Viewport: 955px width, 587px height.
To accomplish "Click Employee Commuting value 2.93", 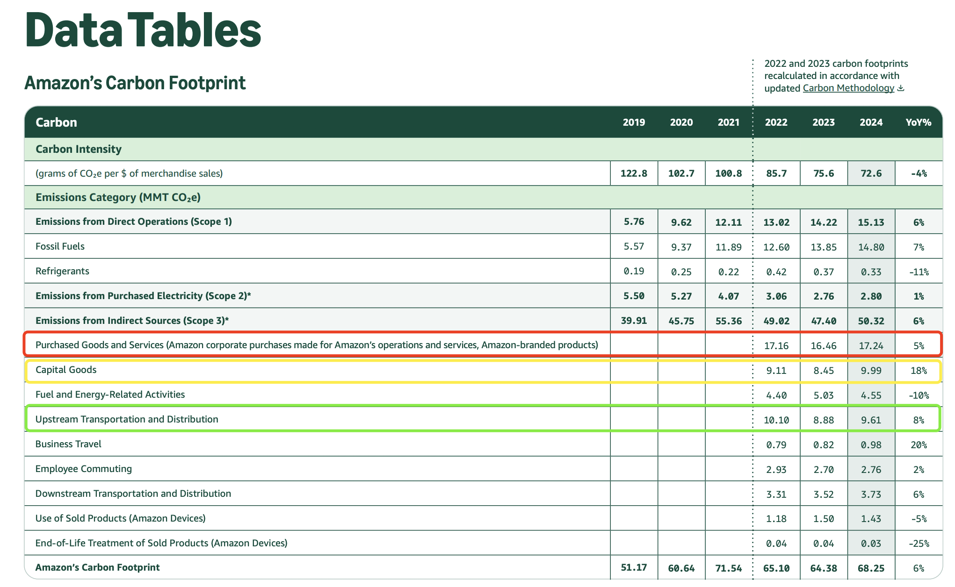I will pyautogui.click(x=776, y=470).
